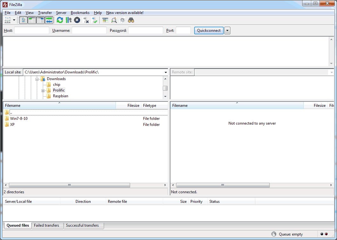Open the Server menu
Viewport: 337px width, 240px height.
[x=61, y=13]
